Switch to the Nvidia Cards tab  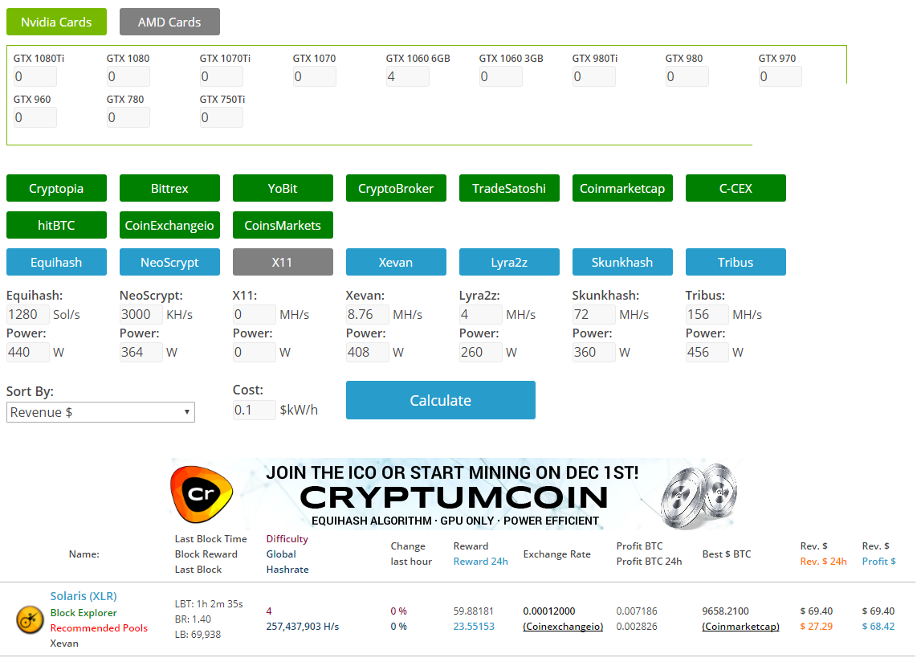pos(56,22)
